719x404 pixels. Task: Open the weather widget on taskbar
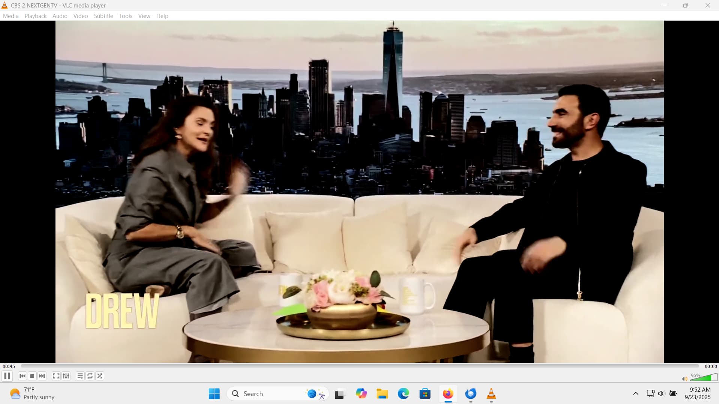click(32, 394)
